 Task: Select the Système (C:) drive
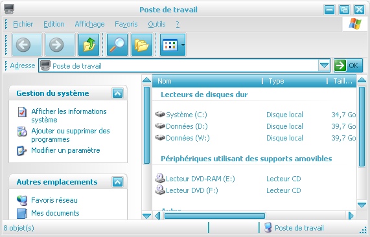tap(181, 115)
